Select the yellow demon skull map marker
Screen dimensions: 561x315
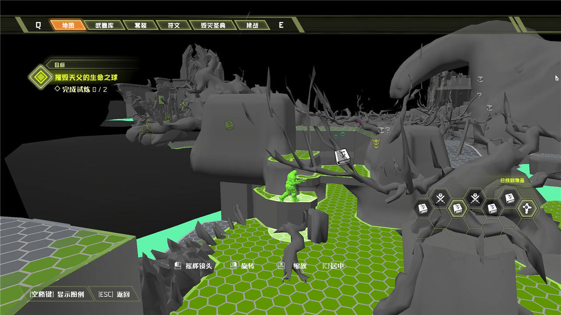click(x=376, y=143)
